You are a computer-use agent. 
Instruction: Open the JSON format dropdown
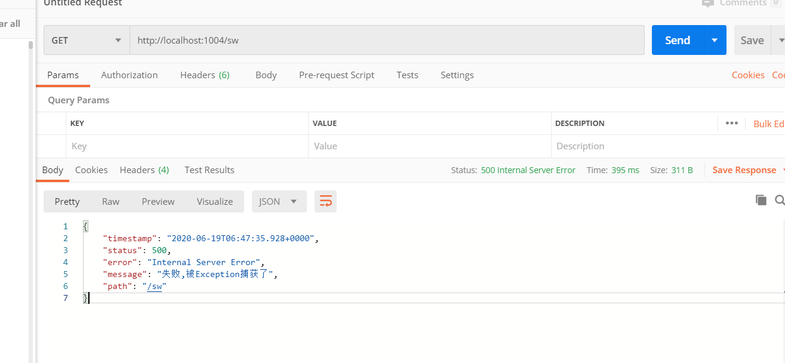pos(279,202)
